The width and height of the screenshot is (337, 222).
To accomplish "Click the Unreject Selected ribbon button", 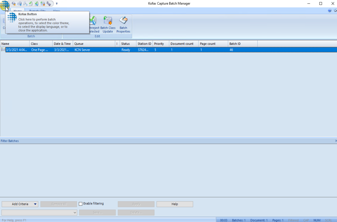I will click(x=94, y=25).
